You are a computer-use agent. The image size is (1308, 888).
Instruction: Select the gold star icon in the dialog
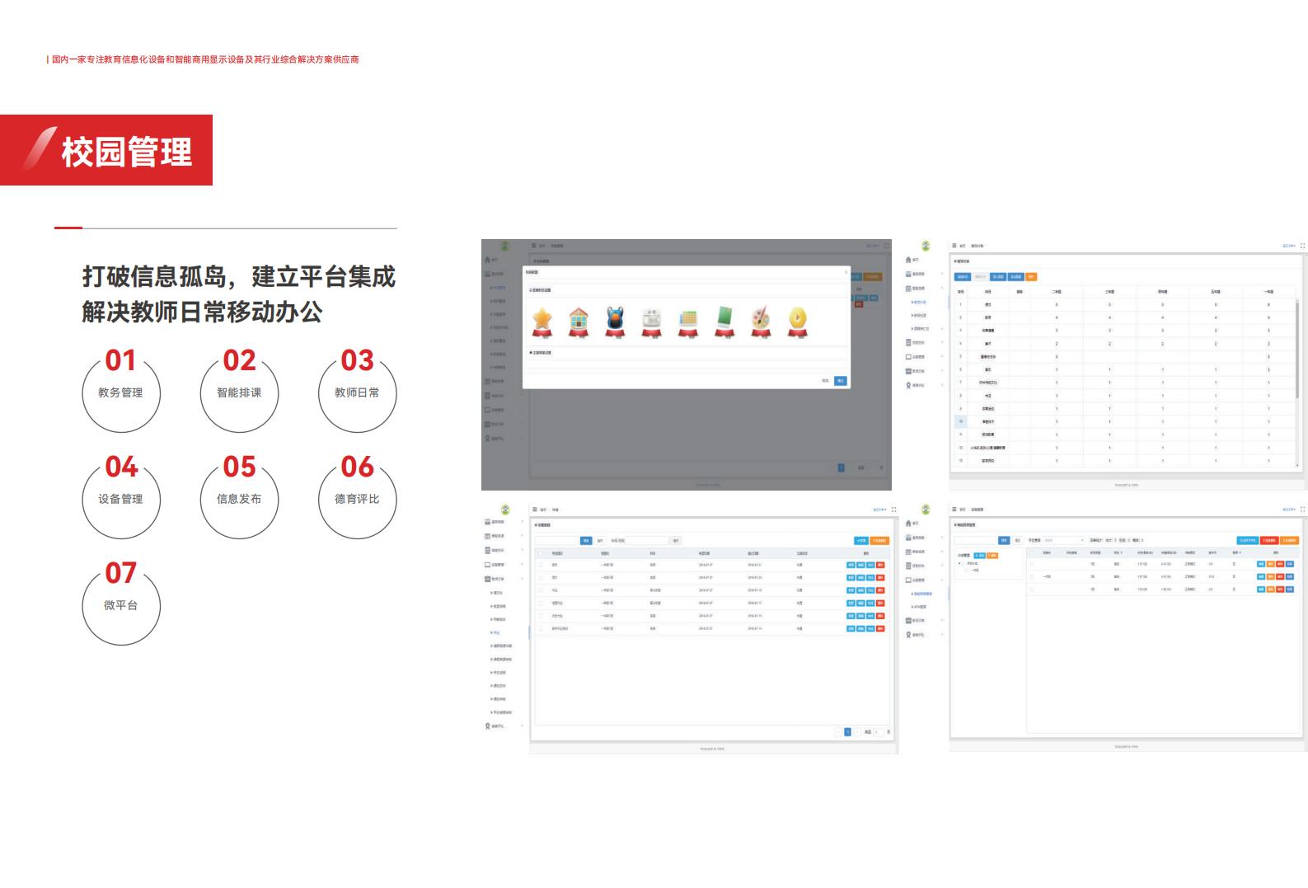point(542,321)
